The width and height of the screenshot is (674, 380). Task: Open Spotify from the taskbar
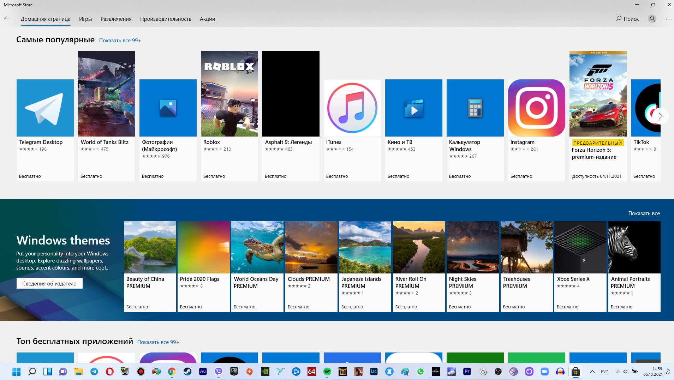pos(327,372)
